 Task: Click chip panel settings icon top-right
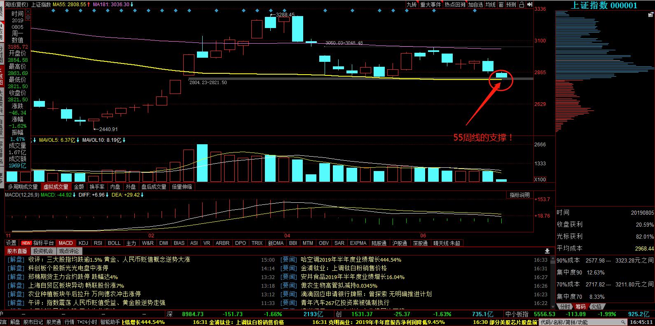click(x=650, y=15)
